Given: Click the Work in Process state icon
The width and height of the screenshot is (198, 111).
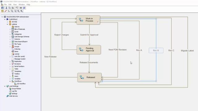Looking at the screenshot, I should pyautogui.click(x=81, y=20).
